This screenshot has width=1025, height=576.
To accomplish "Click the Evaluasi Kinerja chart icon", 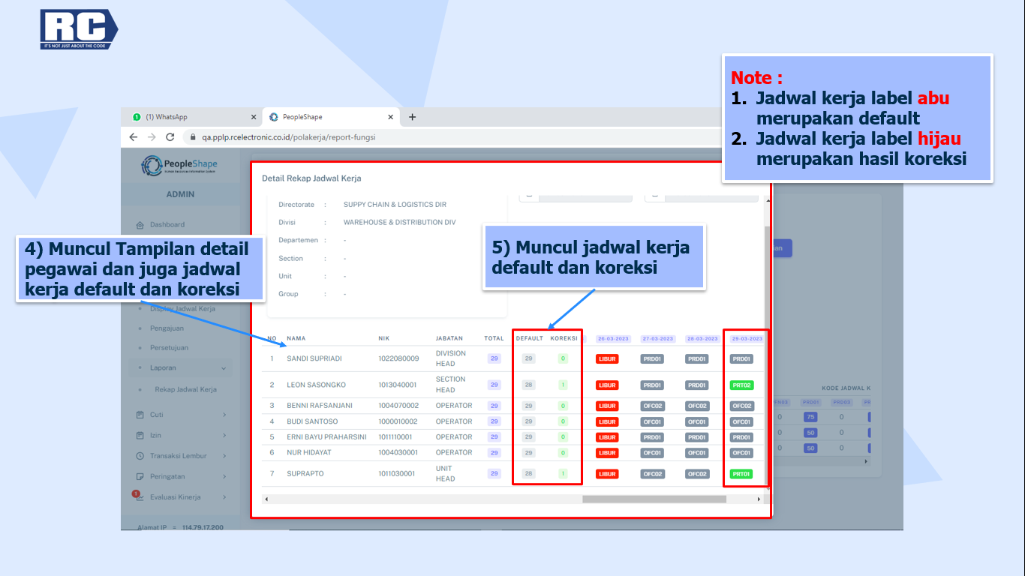I will point(140,497).
